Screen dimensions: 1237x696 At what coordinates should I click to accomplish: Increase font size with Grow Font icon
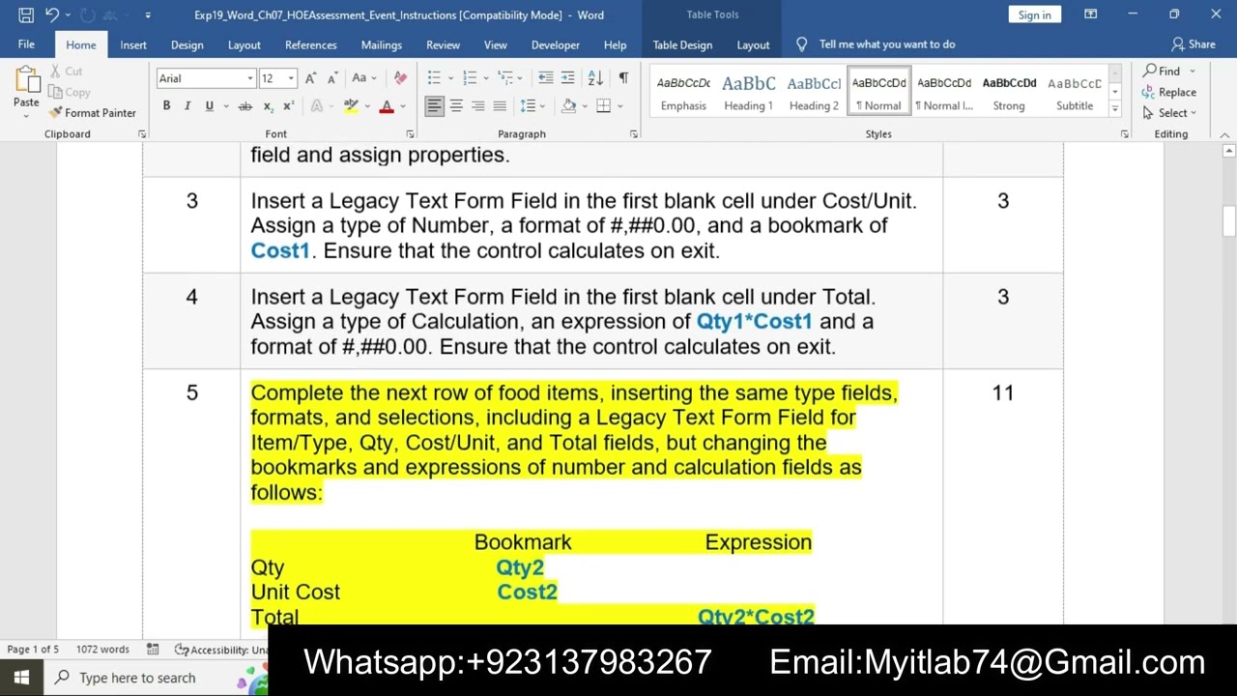pos(310,78)
